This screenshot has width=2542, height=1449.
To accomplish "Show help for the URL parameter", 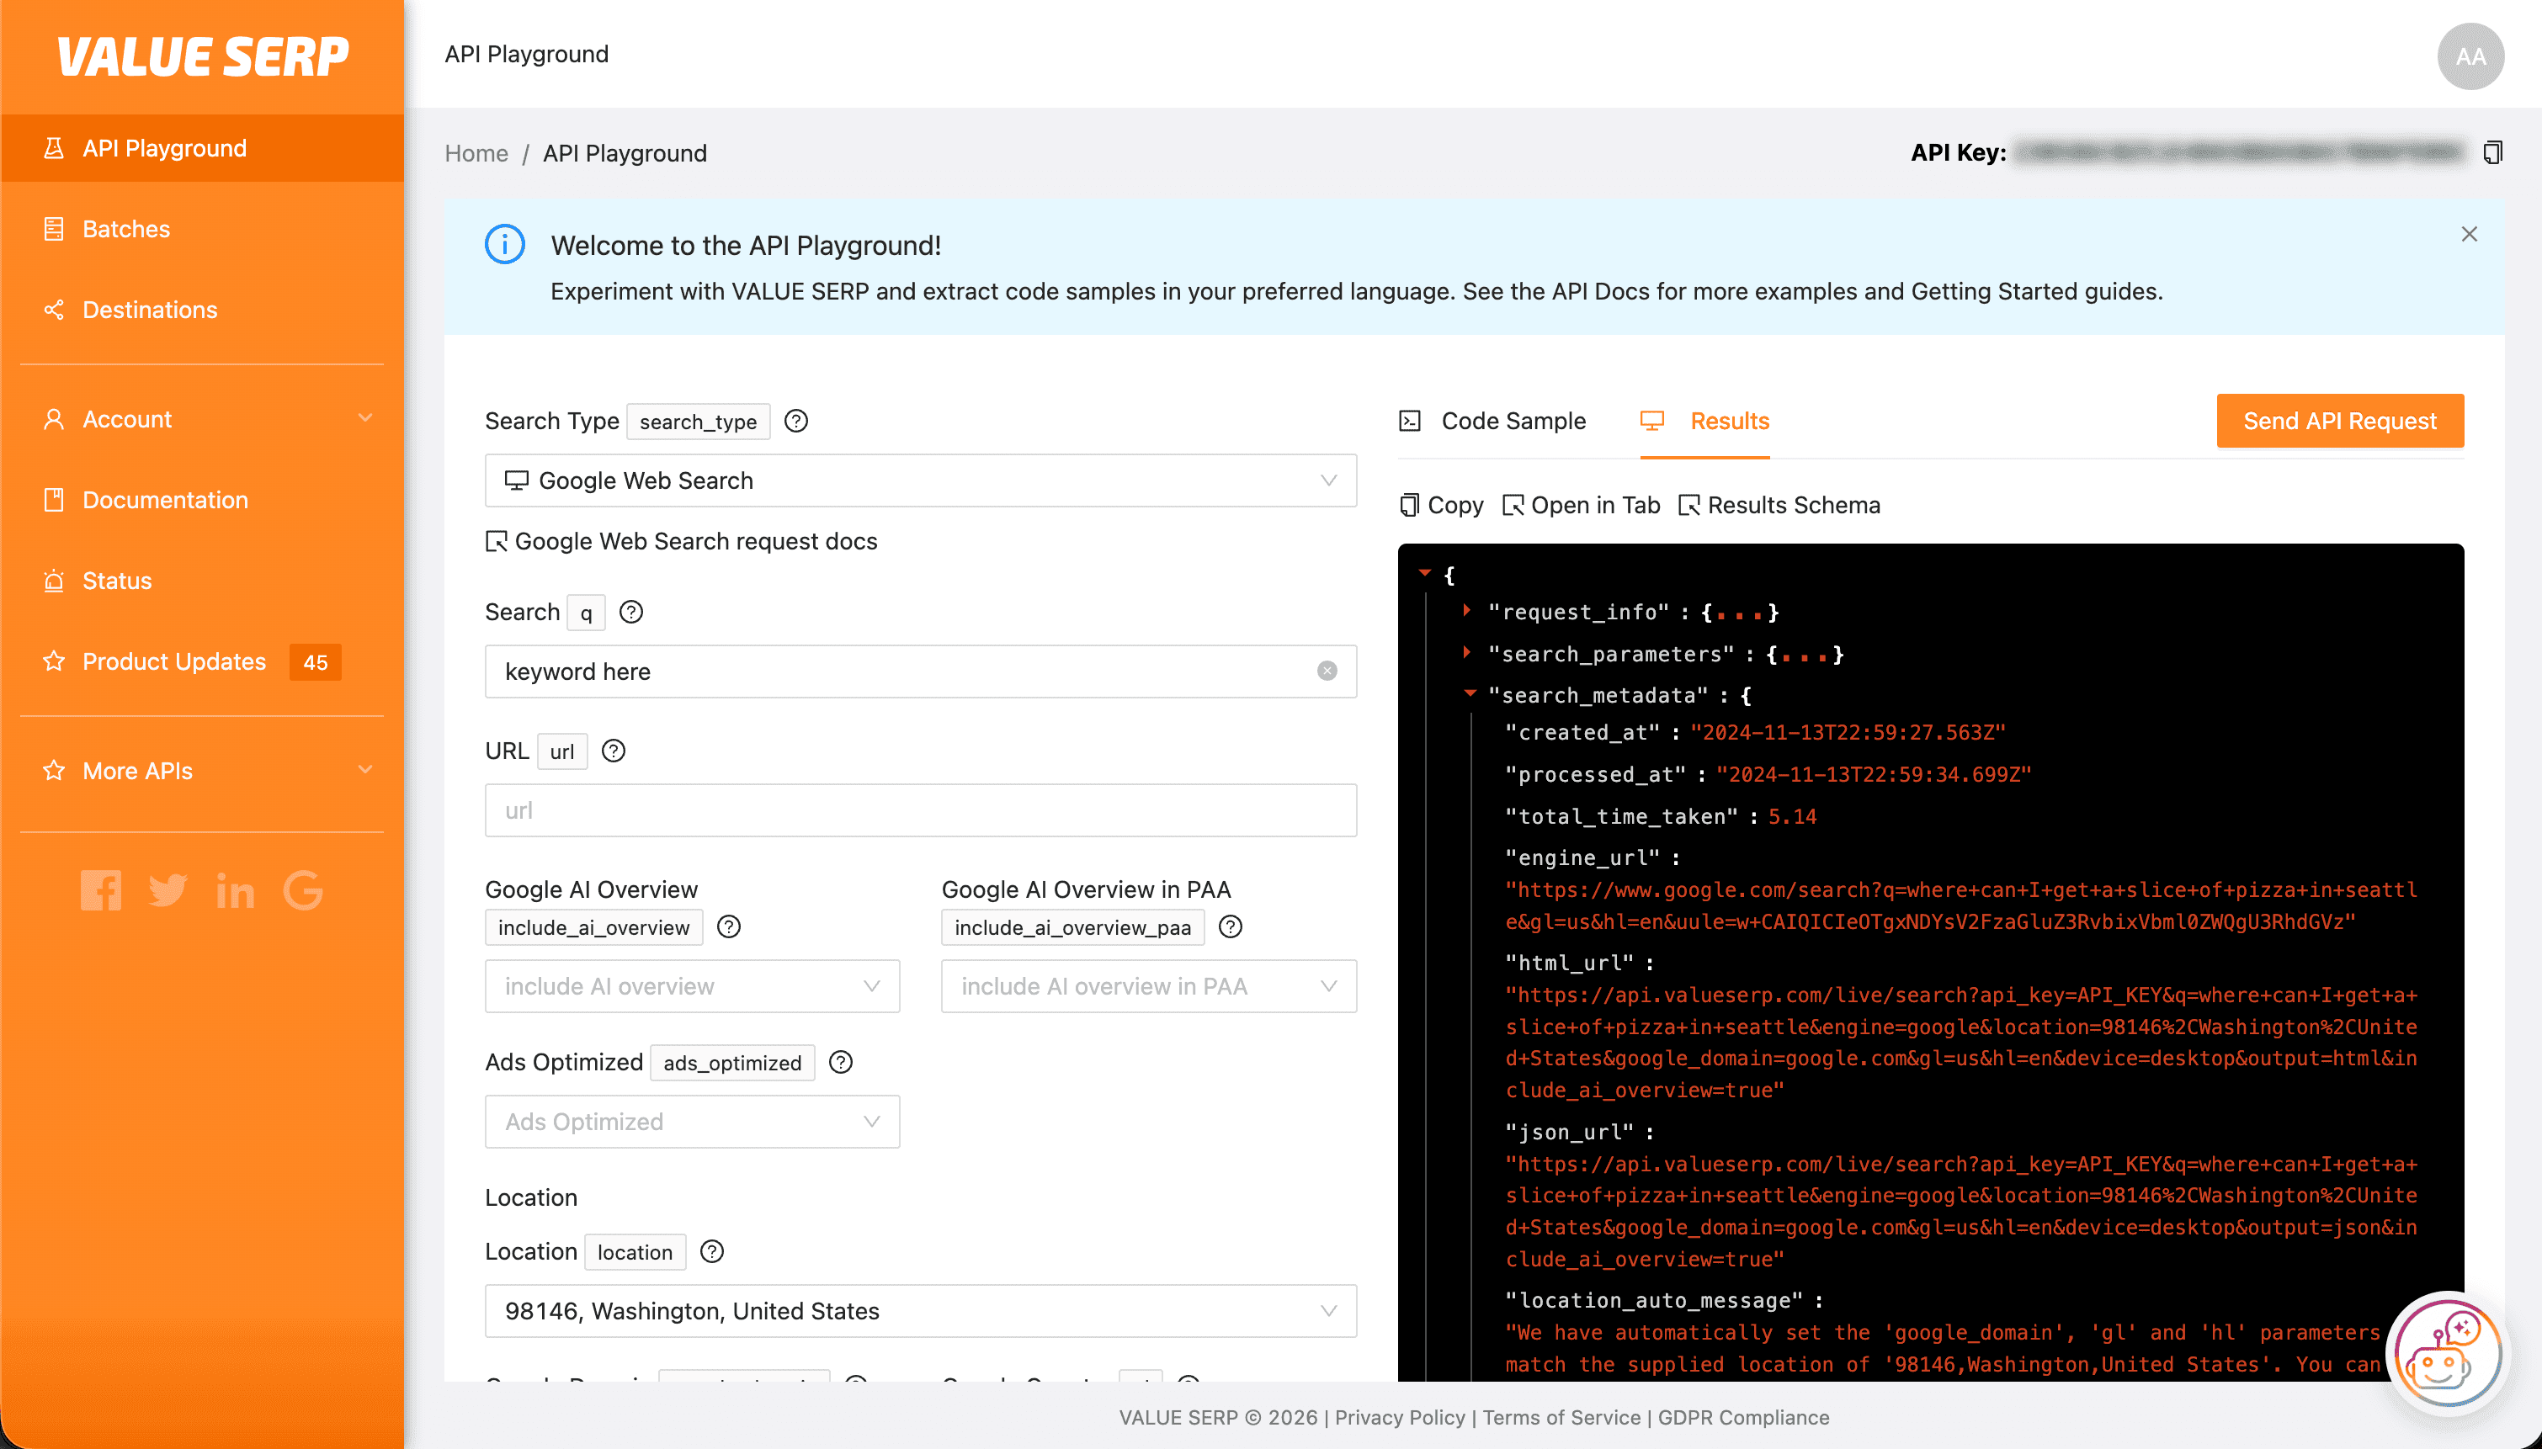I will click(614, 751).
